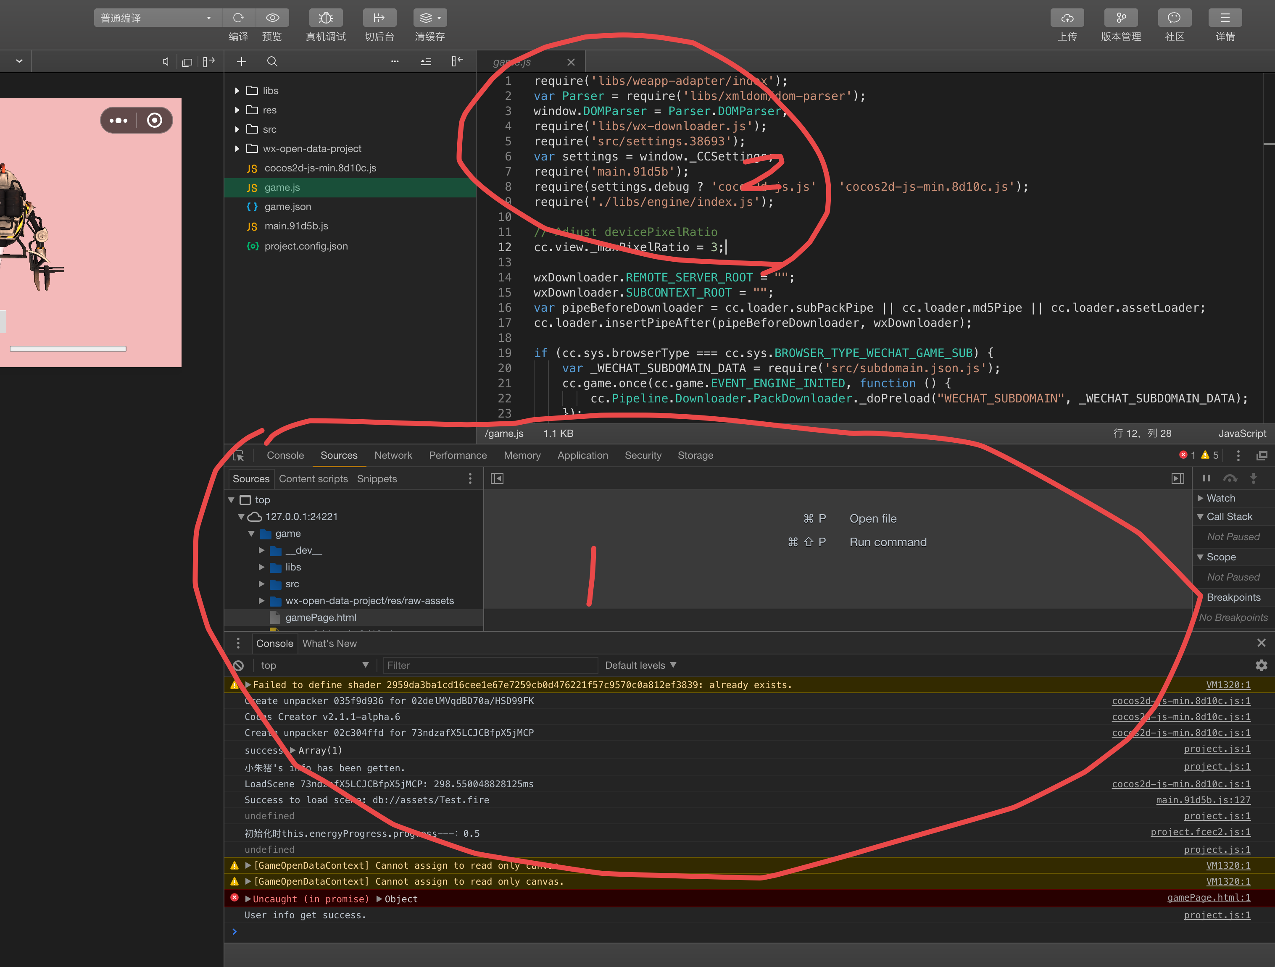This screenshot has height=967, width=1275.
Task: Switch to the Snippets tab
Action: click(377, 479)
